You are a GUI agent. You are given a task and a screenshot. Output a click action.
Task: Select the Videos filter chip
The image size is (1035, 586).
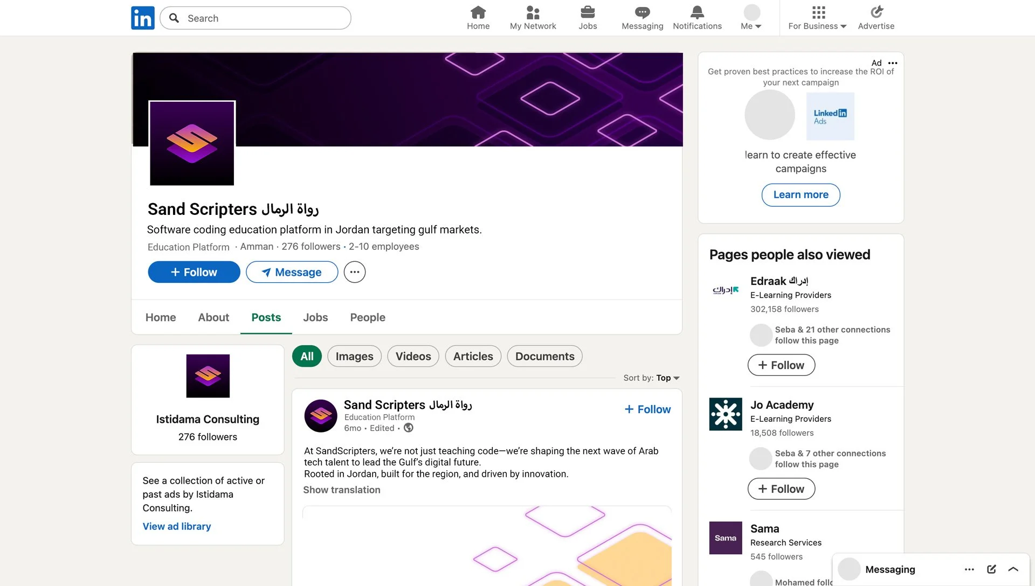click(413, 357)
